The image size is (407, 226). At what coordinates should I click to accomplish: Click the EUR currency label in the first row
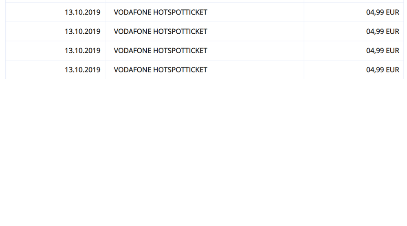(392, 12)
